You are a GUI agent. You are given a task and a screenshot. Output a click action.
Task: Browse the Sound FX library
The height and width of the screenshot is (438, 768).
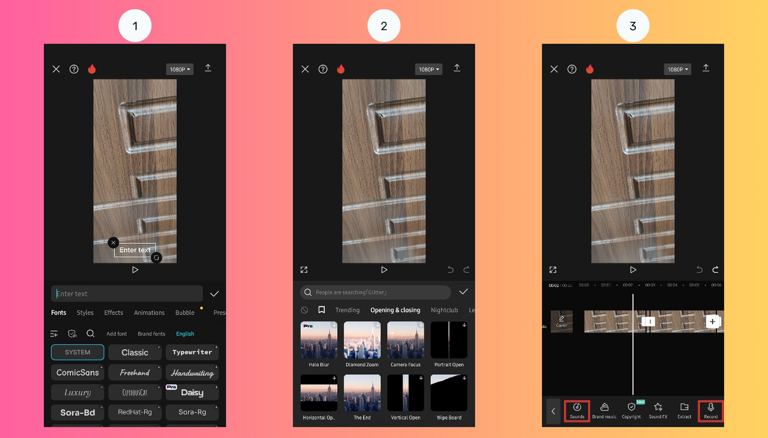tap(658, 411)
